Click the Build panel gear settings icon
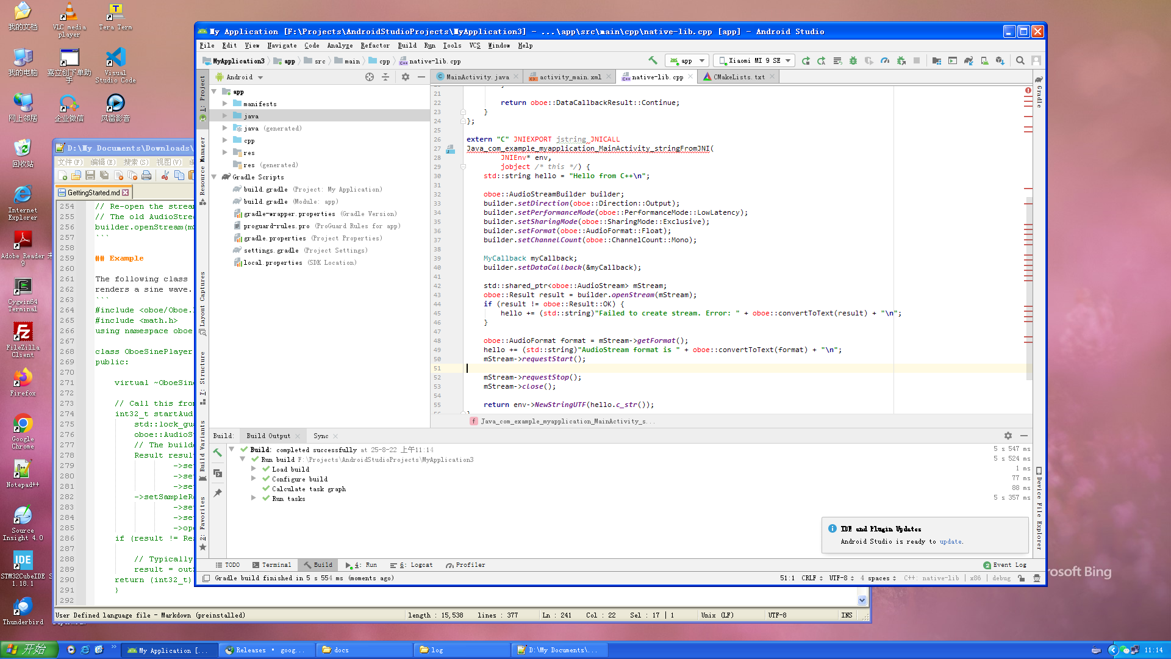 [1008, 436]
